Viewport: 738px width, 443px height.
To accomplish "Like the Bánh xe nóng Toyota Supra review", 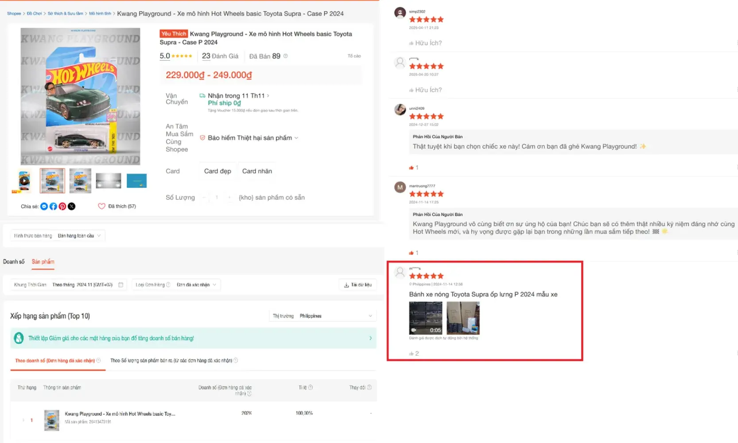I will [412, 354].
